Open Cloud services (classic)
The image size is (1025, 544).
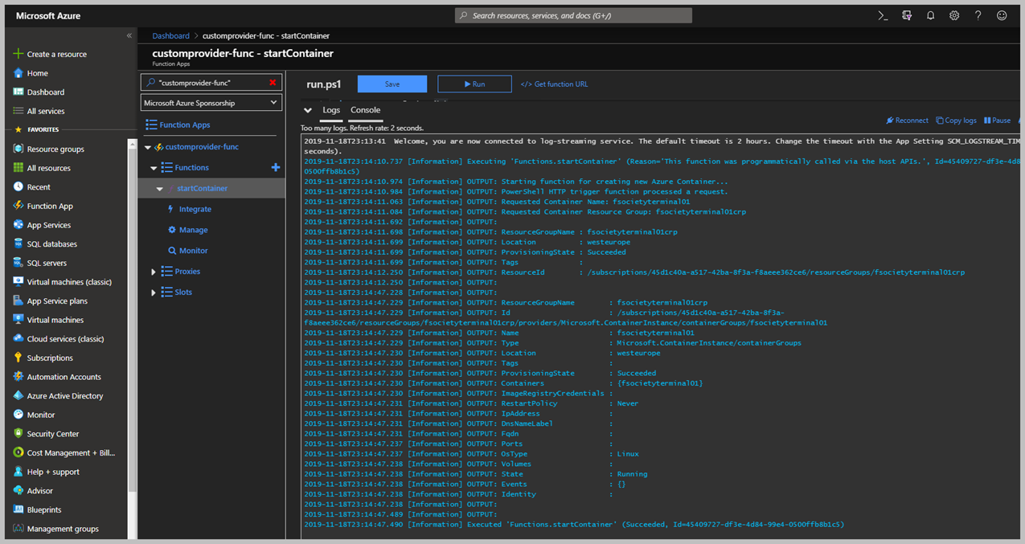click(58, 339)
